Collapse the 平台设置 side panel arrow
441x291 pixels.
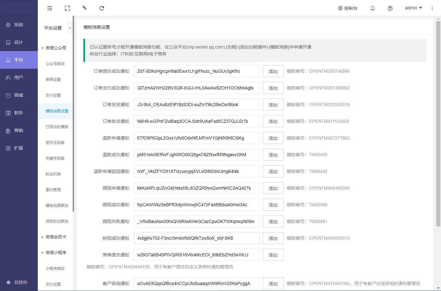click(70, 28)
